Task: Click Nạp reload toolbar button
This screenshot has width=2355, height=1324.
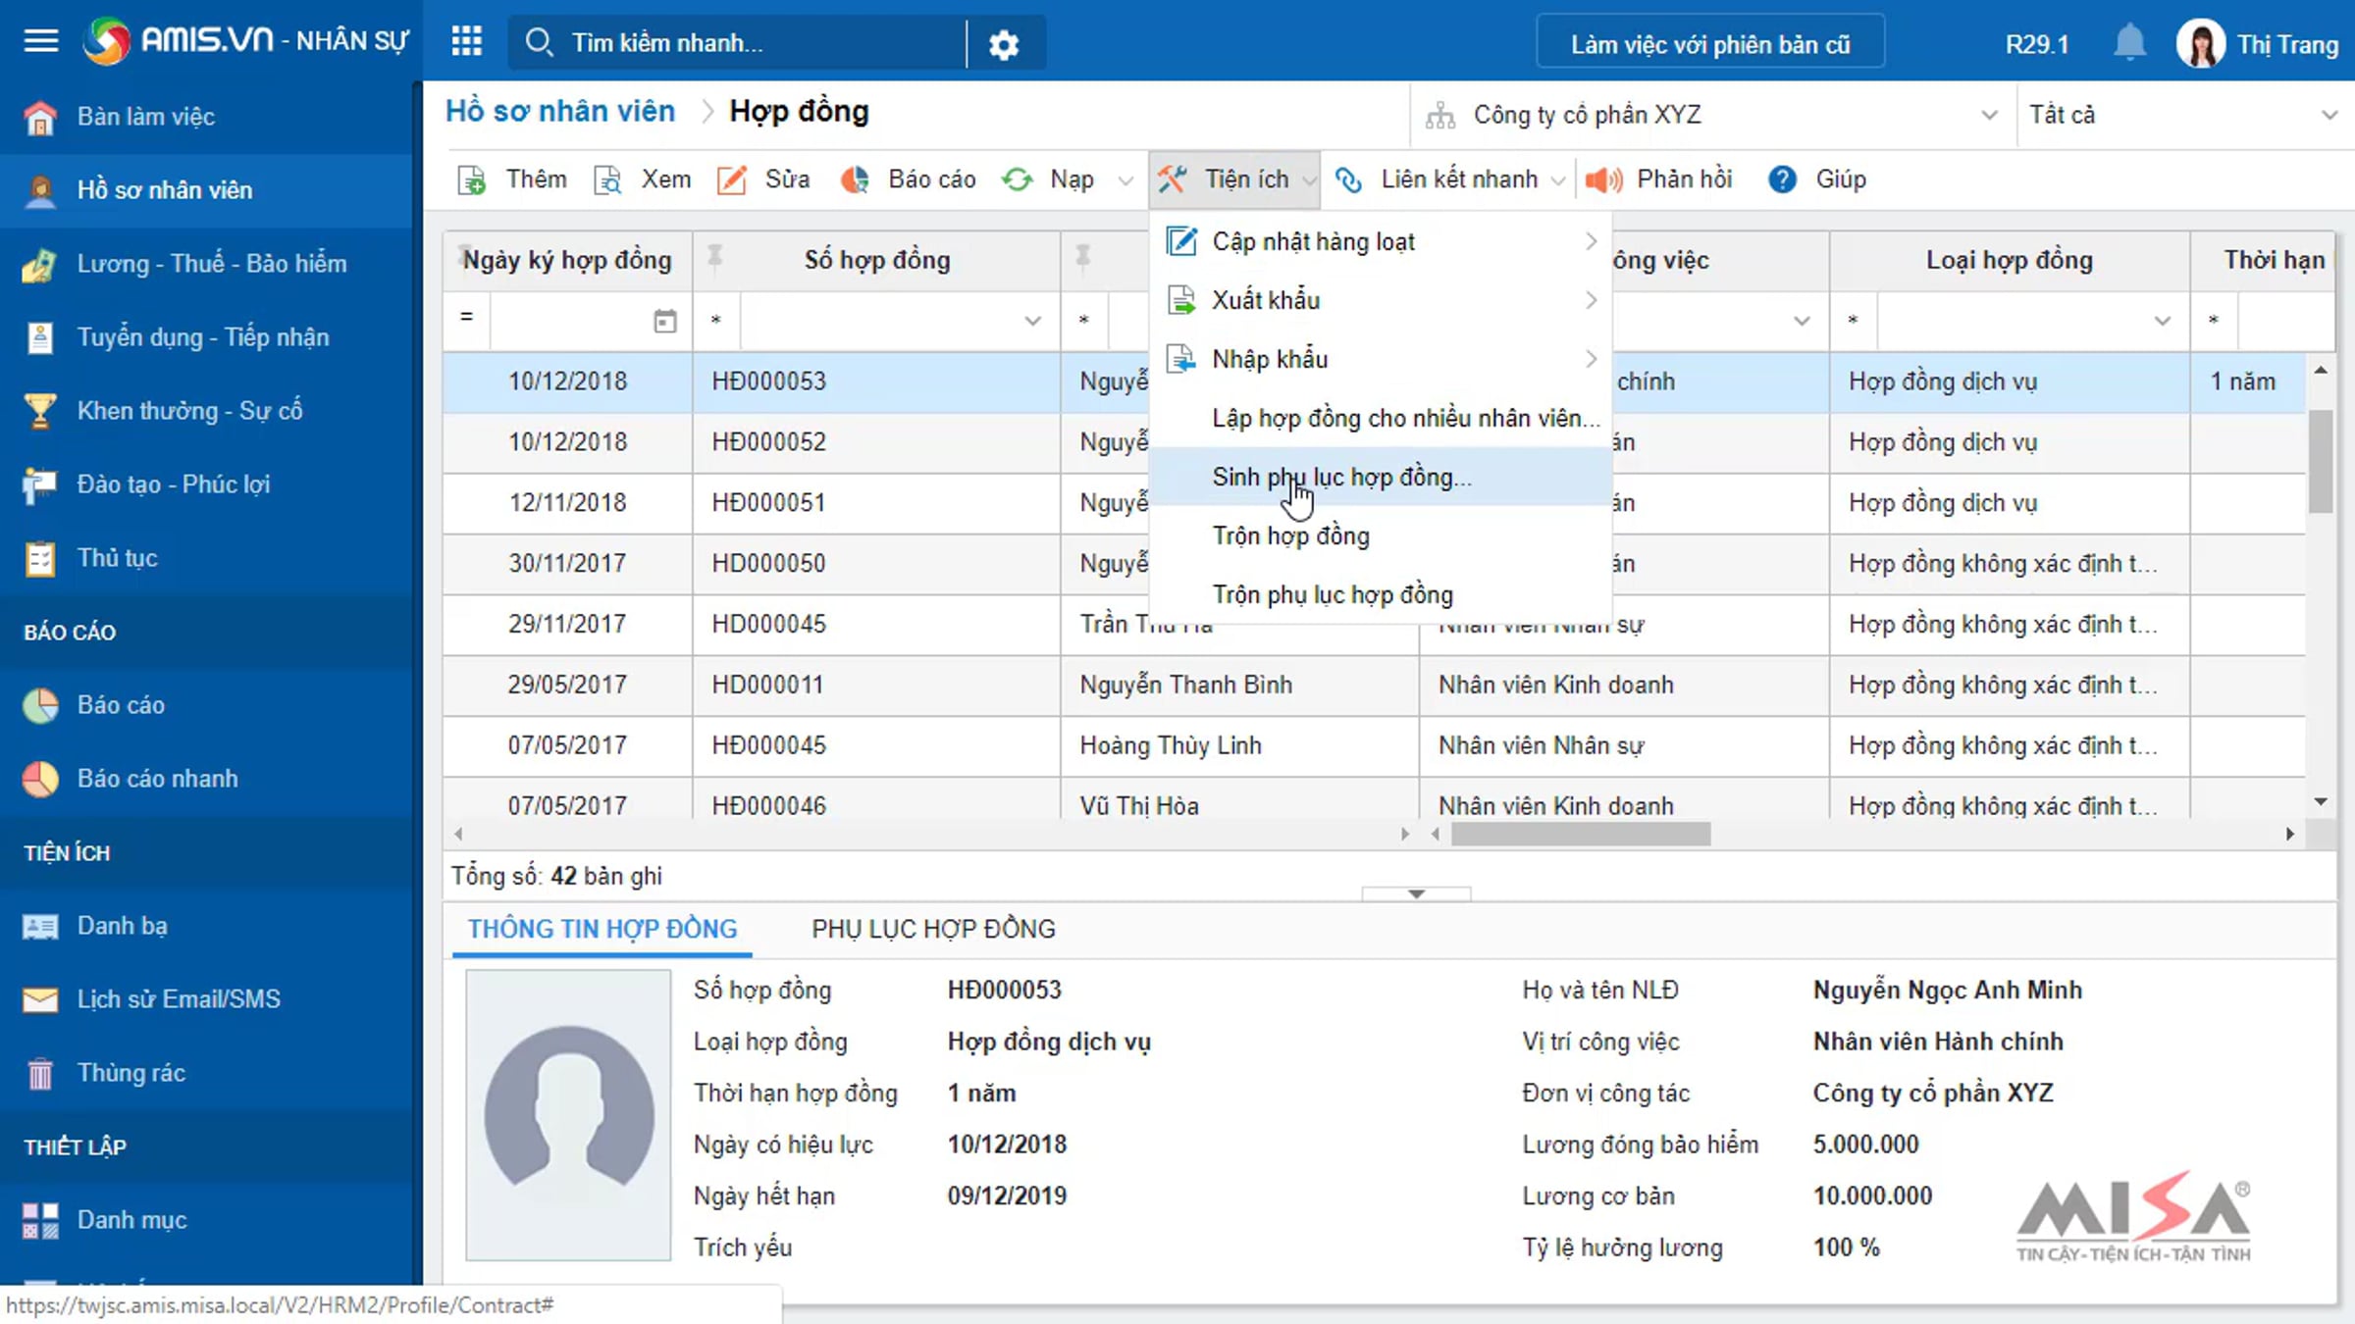Action: click(1049, 179)
